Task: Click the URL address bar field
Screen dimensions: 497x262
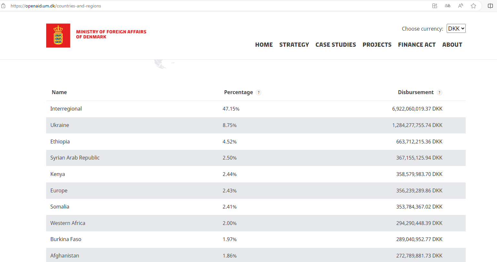Action: 194,6
